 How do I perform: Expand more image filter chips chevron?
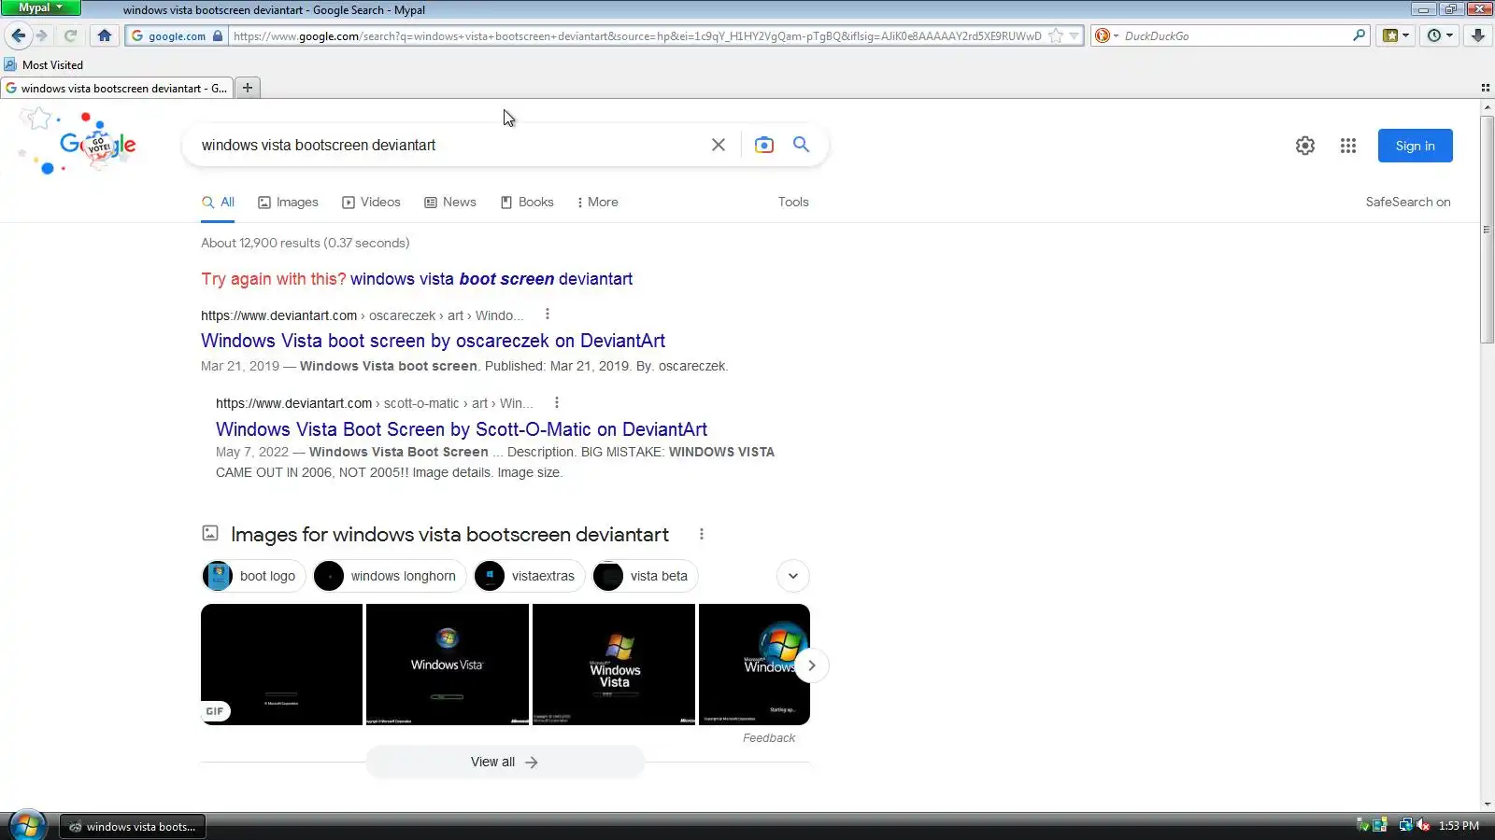793,576
